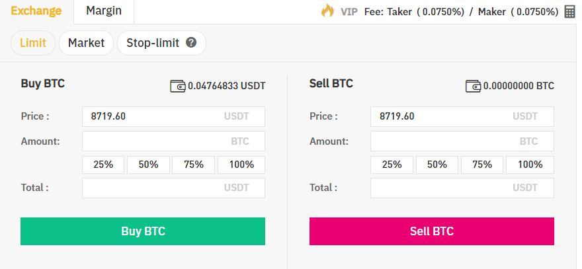Choose the Market order type
This screenshot has height=269, width=582.
[x=86, y=43]
